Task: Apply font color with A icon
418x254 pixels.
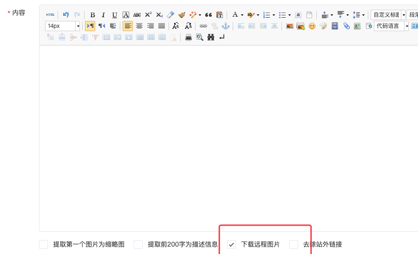Action: pos(235,15)
